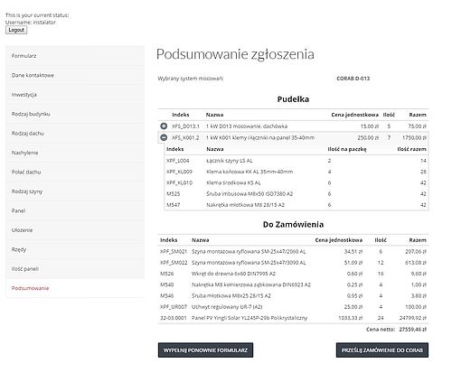
Task: Click the Logout button
Action: [x=16, y=30]
